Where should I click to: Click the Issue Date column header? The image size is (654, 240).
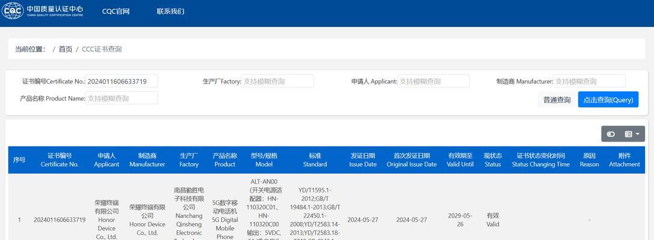363,160
